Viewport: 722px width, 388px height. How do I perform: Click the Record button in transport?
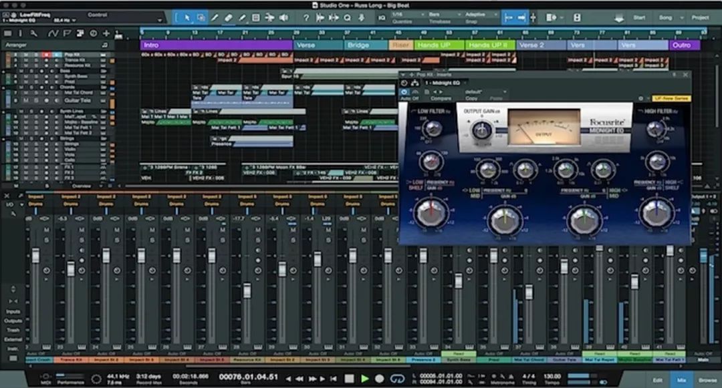pyautogui.click(x=380, y=379)
